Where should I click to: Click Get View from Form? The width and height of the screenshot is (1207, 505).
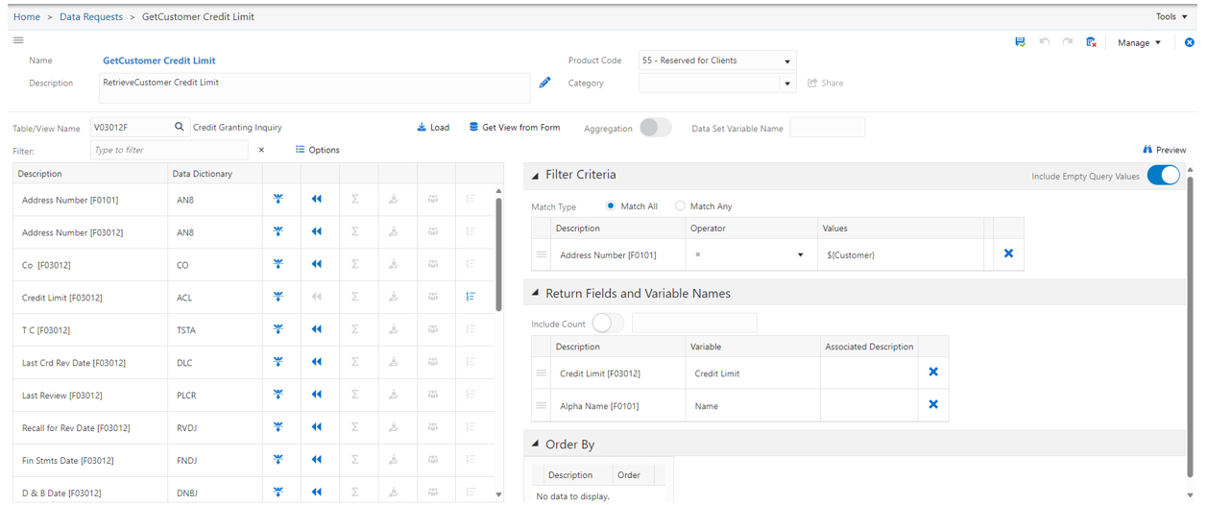(x=515, y=127)
